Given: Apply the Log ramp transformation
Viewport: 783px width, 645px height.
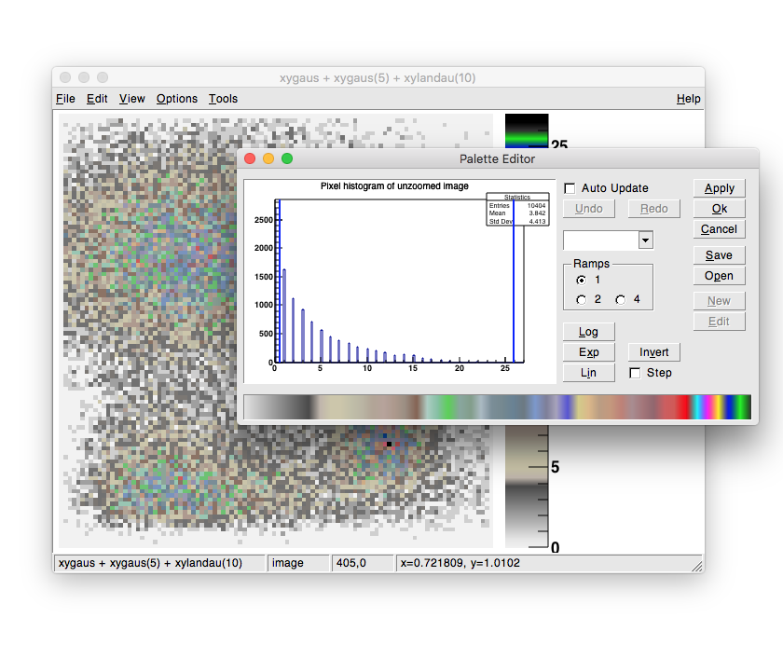Looking at the screenshot, I should pyautogui.click(x=588, y=332).
